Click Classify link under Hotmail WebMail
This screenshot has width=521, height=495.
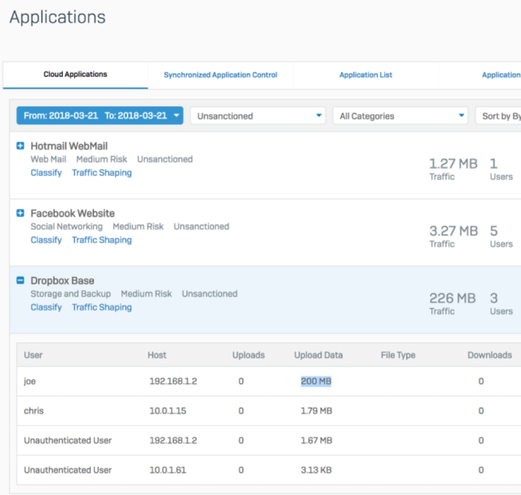tap(46, 173)
